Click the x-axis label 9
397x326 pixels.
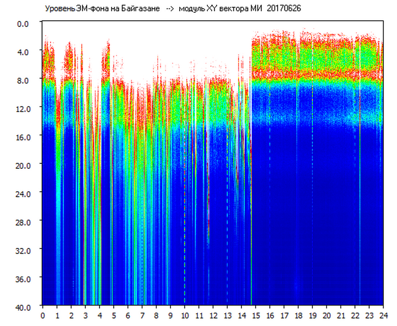click(x=171, y=315)
